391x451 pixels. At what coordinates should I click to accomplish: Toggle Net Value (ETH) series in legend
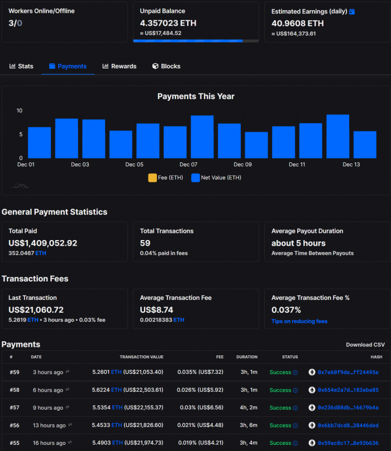[216, 178]
